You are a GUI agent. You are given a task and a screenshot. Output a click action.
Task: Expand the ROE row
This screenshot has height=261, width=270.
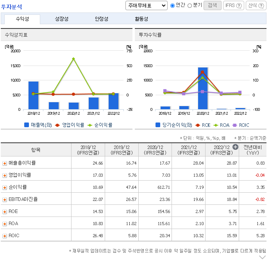(5, 212)
